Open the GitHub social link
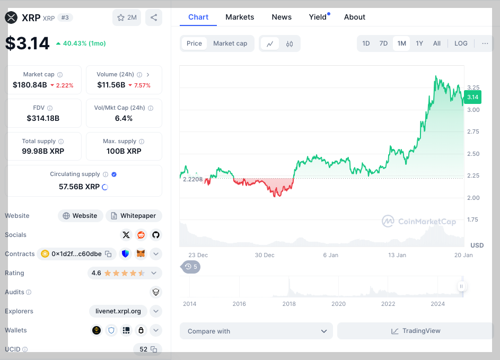 [x=155, y=235]
